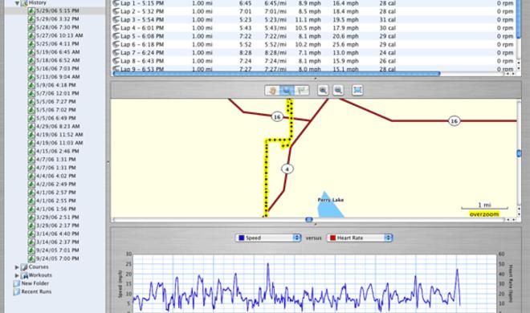Open the Heart Rate graph dropdown
This screenshot has width=530, height=313.
point(359,238)
